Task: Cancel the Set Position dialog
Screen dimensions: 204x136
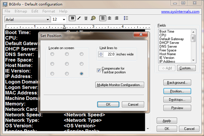Action: [x=133, y=104]
